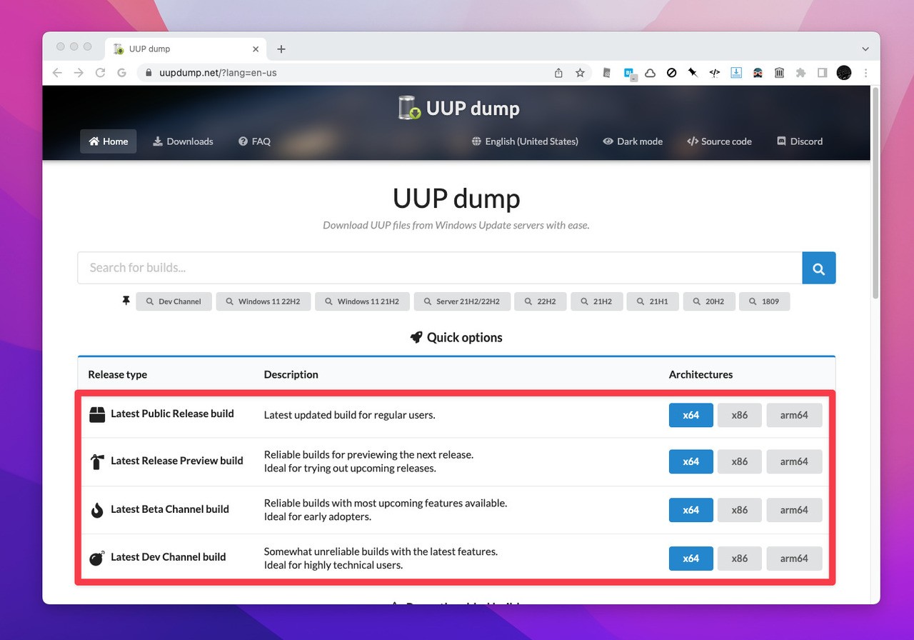
Task: Enable Dark mode from the navigation bar
Action: pyautogui.click(x=632, y=141)
